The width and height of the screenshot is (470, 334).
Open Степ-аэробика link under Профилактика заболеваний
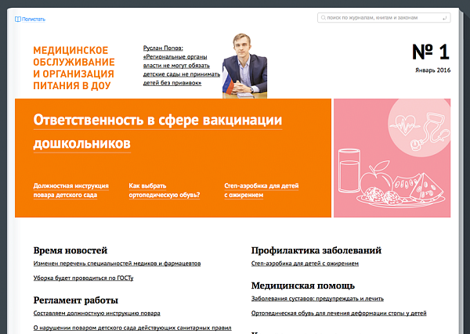click(305, 264)
